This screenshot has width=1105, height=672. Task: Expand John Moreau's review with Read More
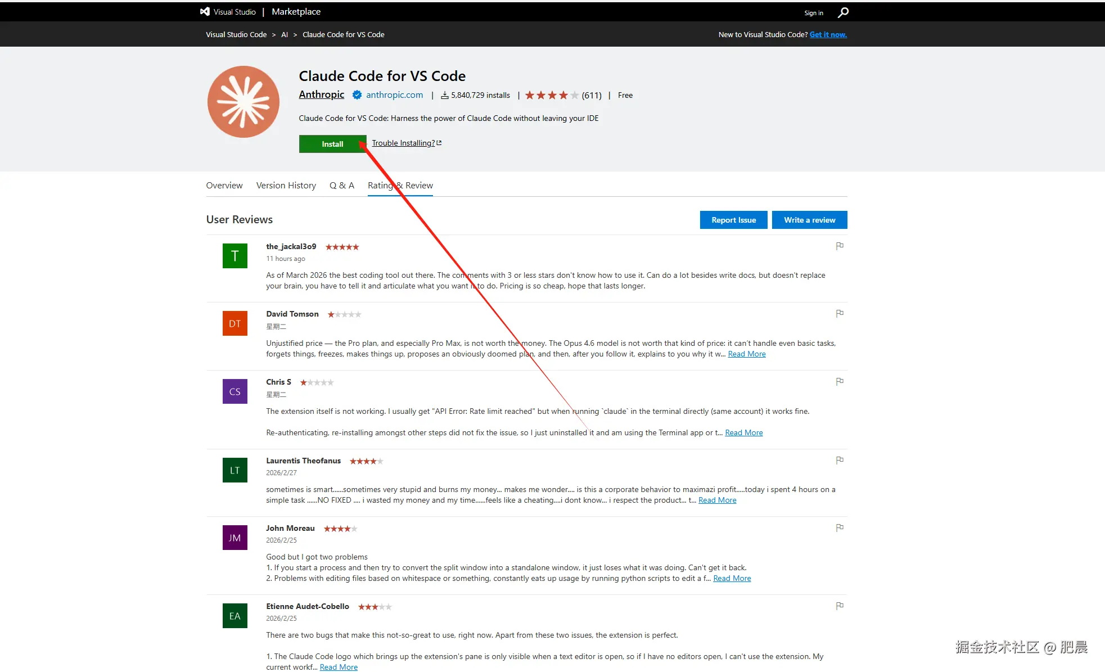pos(732,578)
